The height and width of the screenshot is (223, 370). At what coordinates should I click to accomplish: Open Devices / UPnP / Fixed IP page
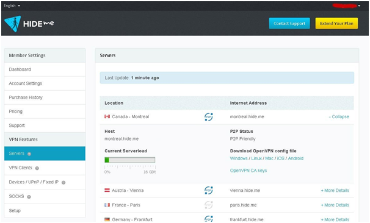45,182
